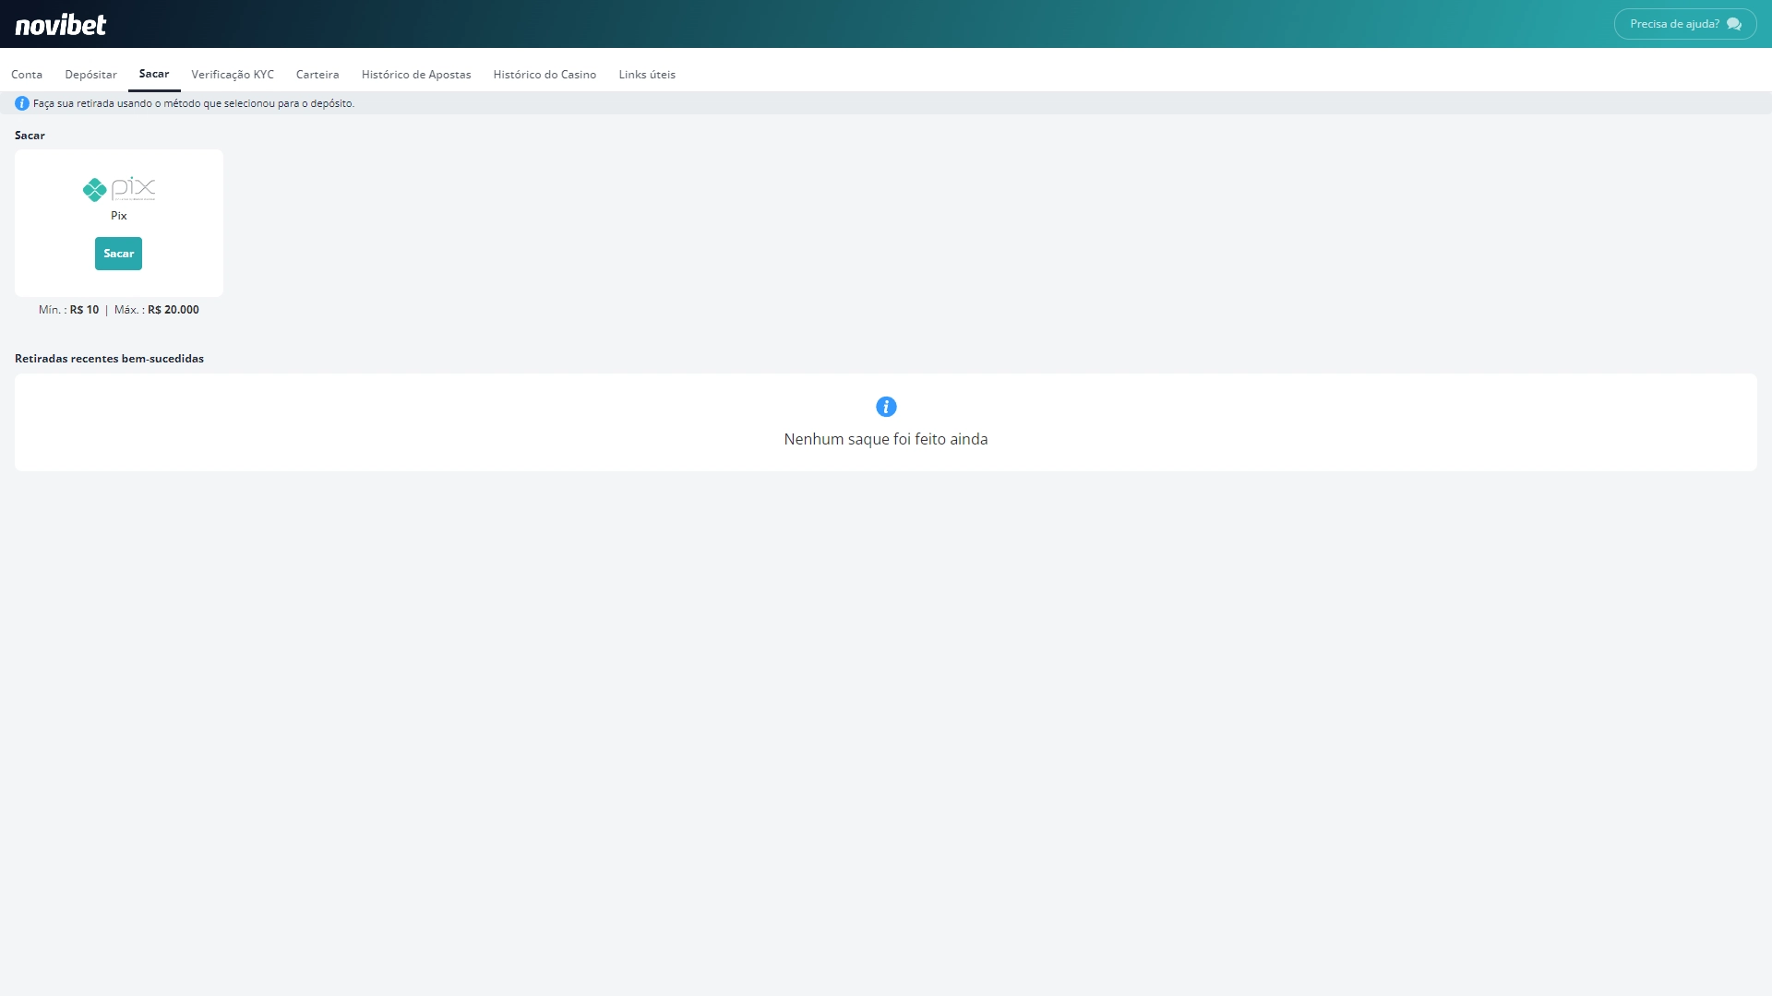Click the 'Pix' method label
The width and height of the screenshot is (1772, 996).
[119, 216]
